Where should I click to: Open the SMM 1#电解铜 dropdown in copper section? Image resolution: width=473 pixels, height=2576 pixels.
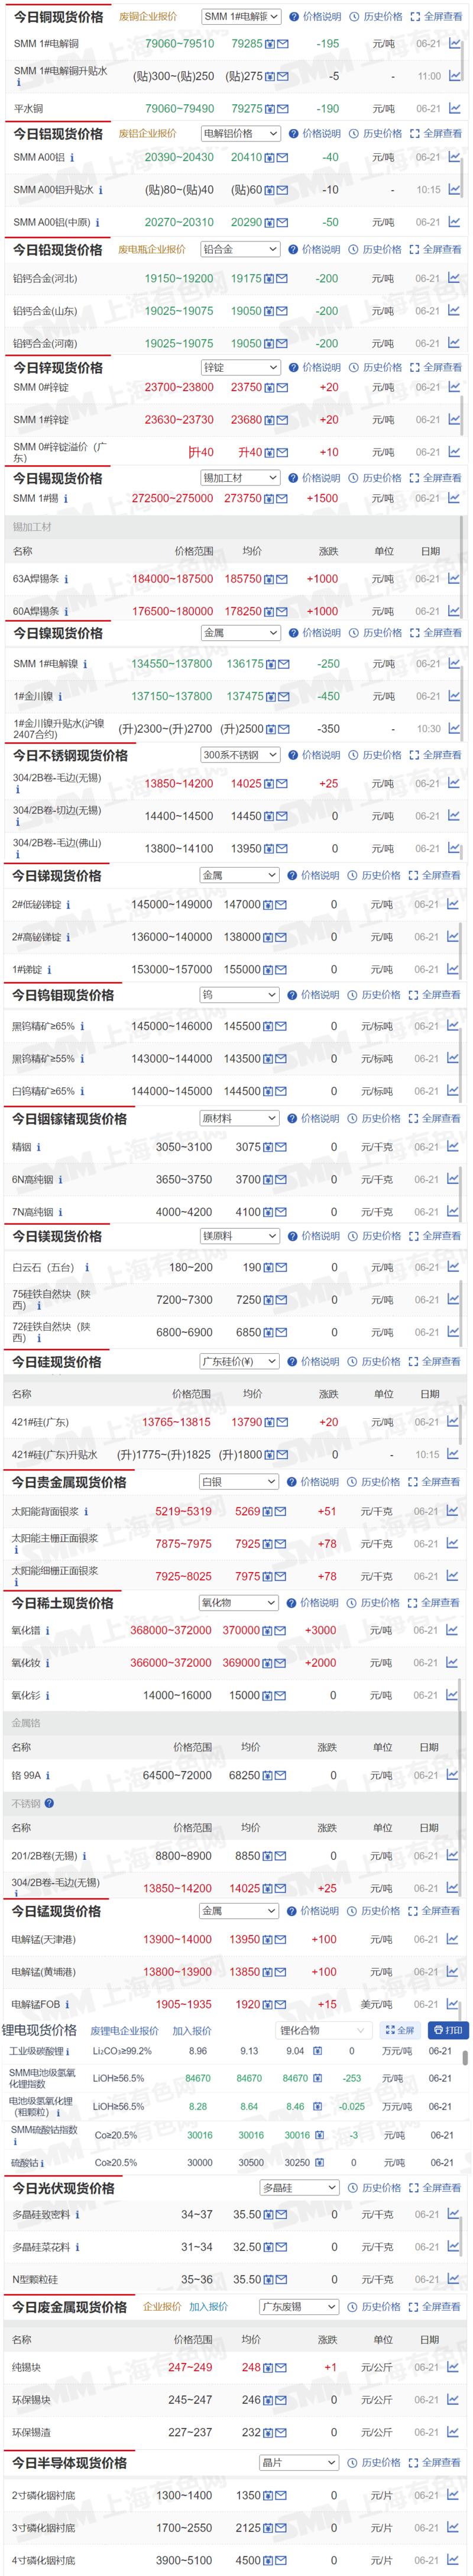coord(241,17)
